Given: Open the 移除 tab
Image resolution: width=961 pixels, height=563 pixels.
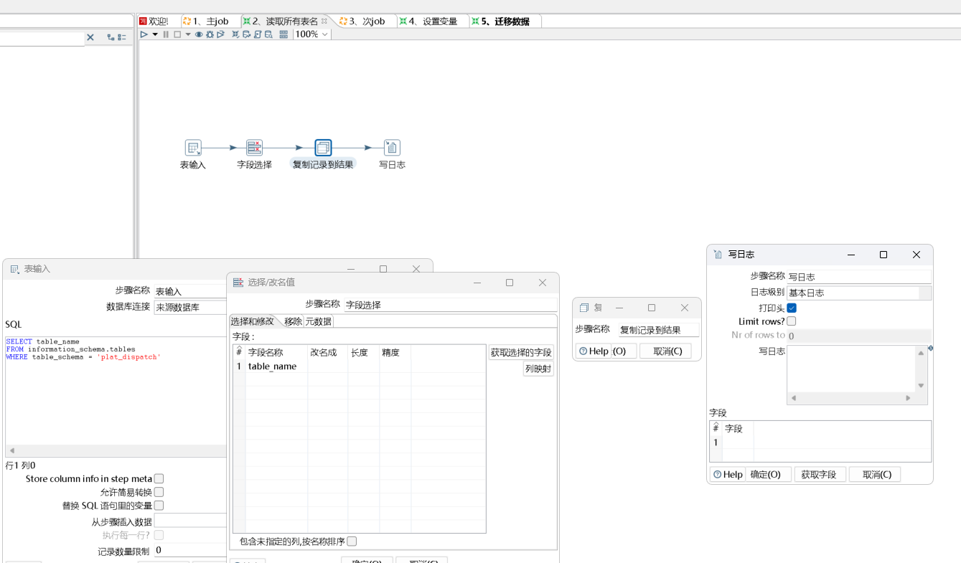Looking at the screenshot, I should 293,321.
